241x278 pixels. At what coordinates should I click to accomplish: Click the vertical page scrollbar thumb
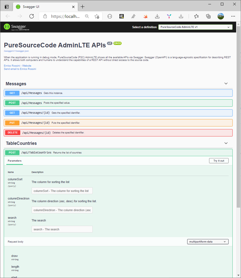[238, 117]
